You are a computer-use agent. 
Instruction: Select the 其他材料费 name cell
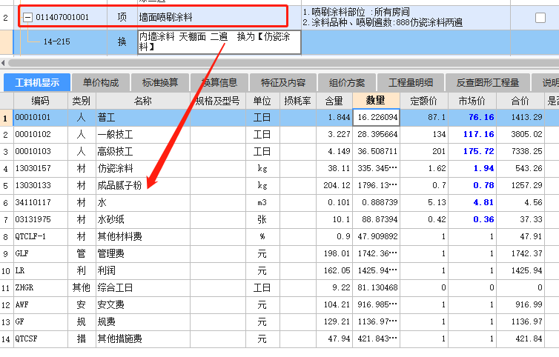pos(142,236)
